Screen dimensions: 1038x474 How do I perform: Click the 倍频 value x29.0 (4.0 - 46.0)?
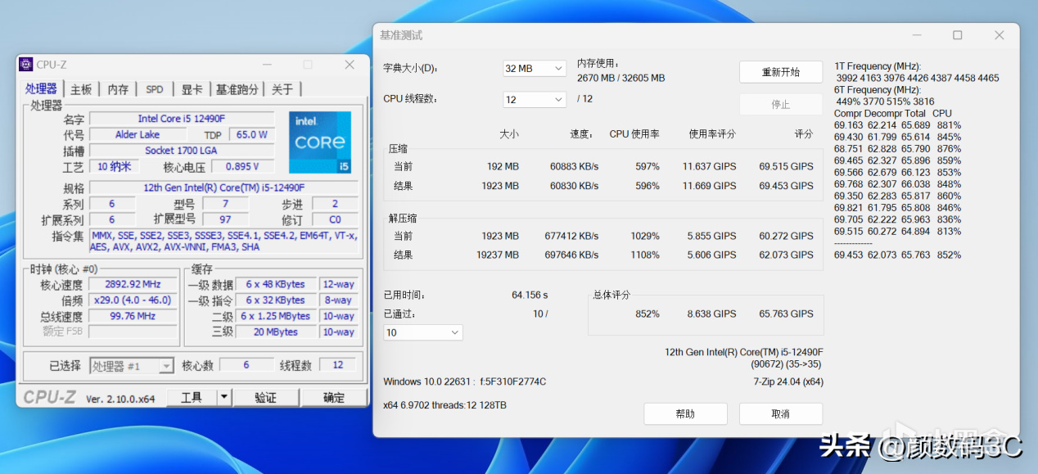[x=133, y=300]
